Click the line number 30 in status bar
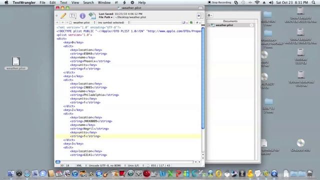 (x=61, y=165)
